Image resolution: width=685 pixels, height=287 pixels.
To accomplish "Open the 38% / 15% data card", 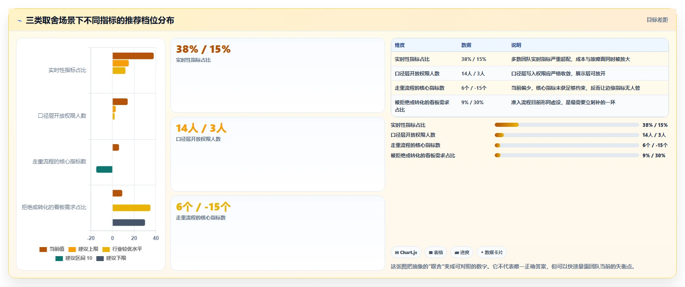I will (x=278, y=75).
